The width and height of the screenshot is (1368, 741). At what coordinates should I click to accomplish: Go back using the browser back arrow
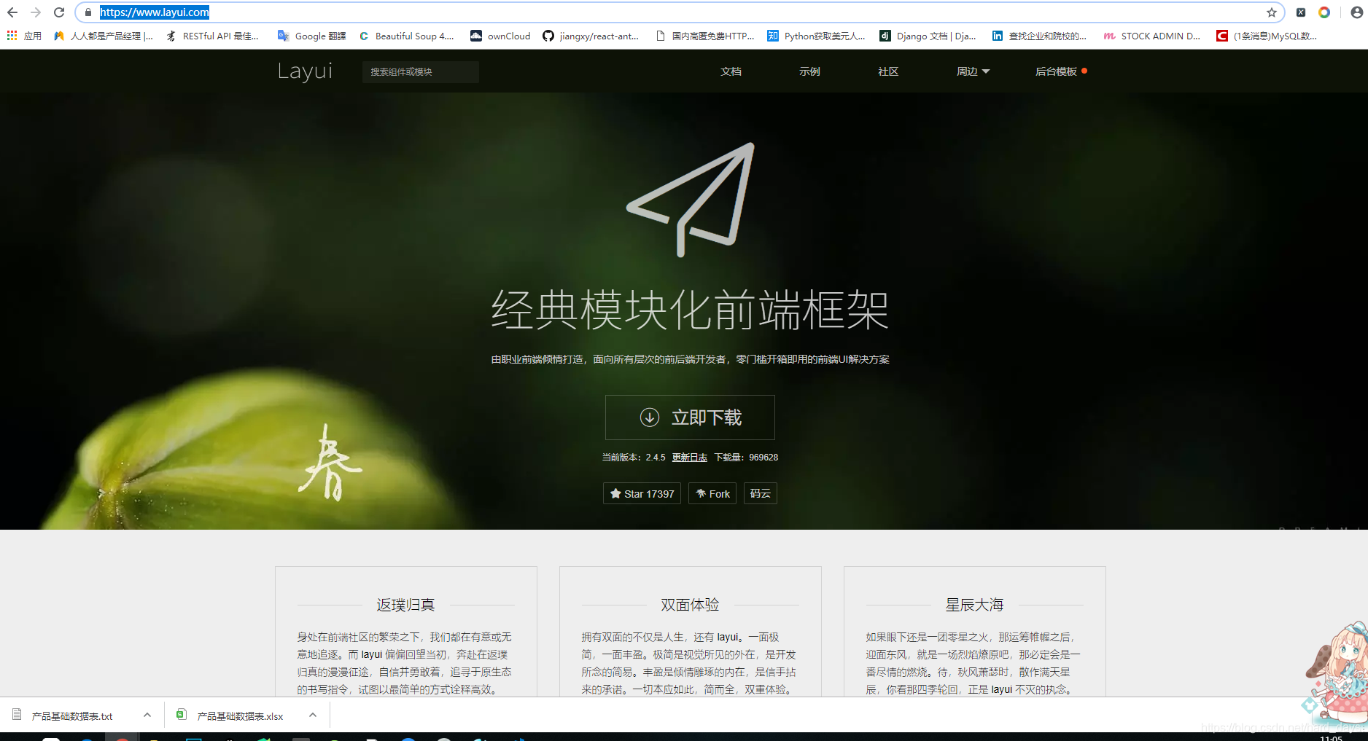tap(12, 12)
